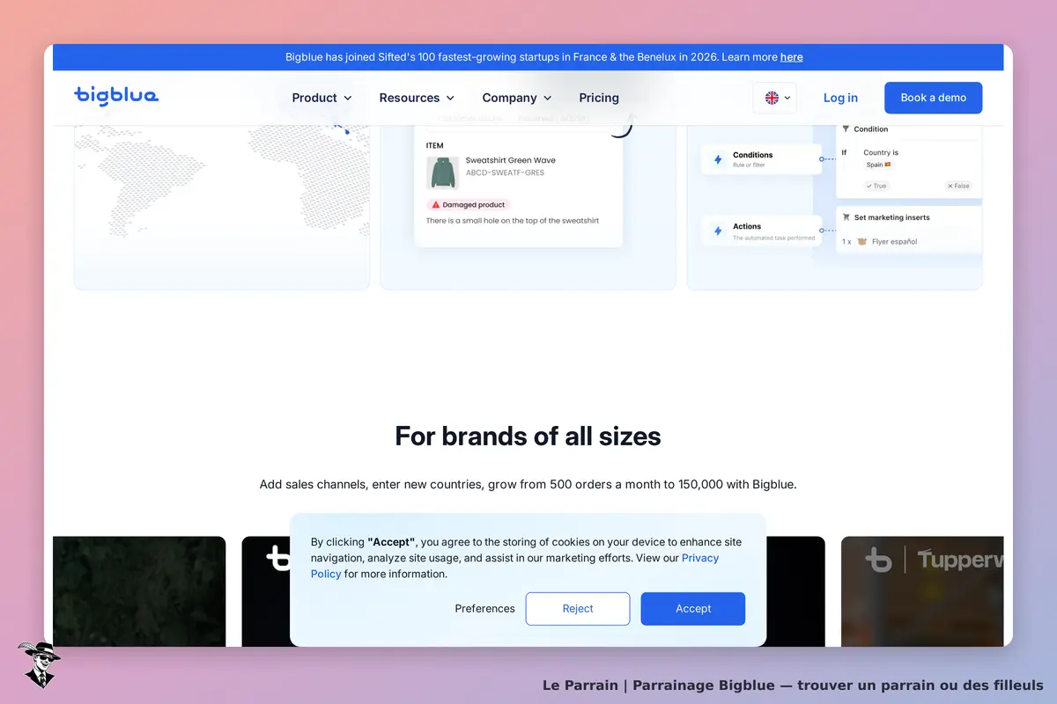This screenshot has height=704, width=1057.
Task: Click the green sweatshirt product image
Action: (x=443, y=172)
